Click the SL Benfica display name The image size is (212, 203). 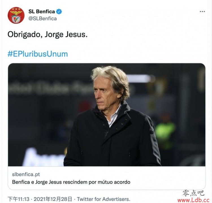42,12
